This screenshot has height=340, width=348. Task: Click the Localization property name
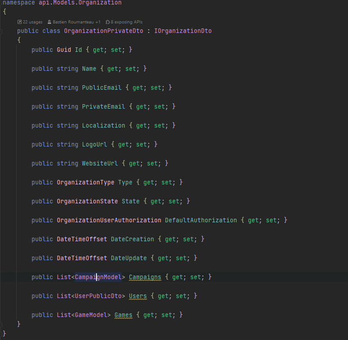click(x=104, y=125)
